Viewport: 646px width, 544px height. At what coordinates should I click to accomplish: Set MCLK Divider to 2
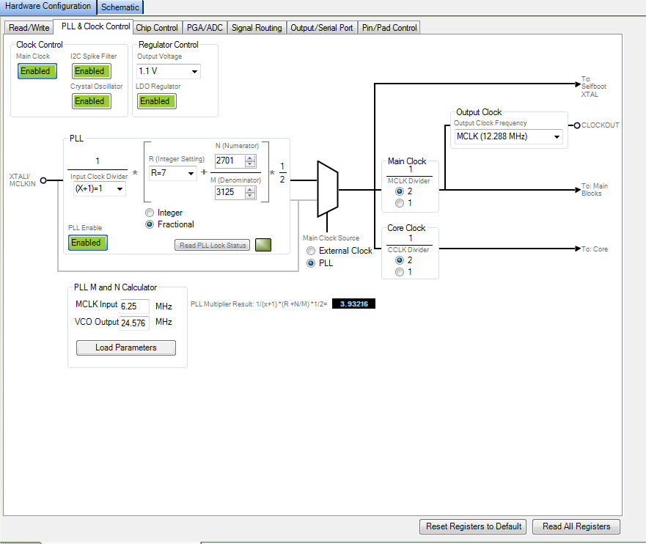tap(399, 191)
